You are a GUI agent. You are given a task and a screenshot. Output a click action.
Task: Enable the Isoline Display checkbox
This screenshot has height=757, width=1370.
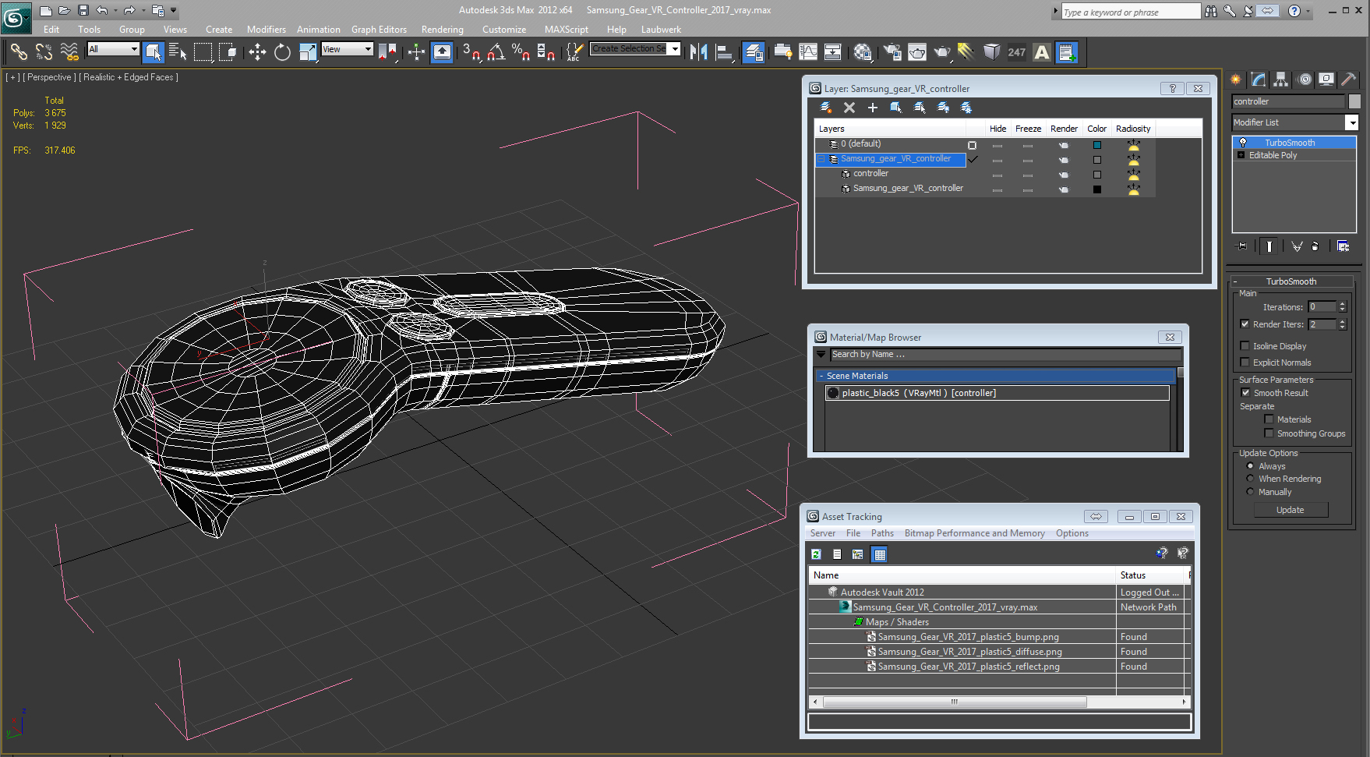pyautogui.click(x=1245, y=346)
